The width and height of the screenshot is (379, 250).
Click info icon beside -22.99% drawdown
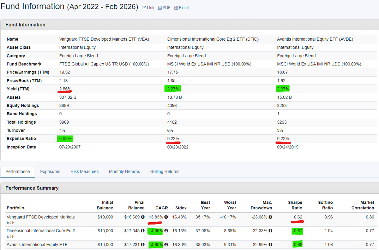click(270, 244)
